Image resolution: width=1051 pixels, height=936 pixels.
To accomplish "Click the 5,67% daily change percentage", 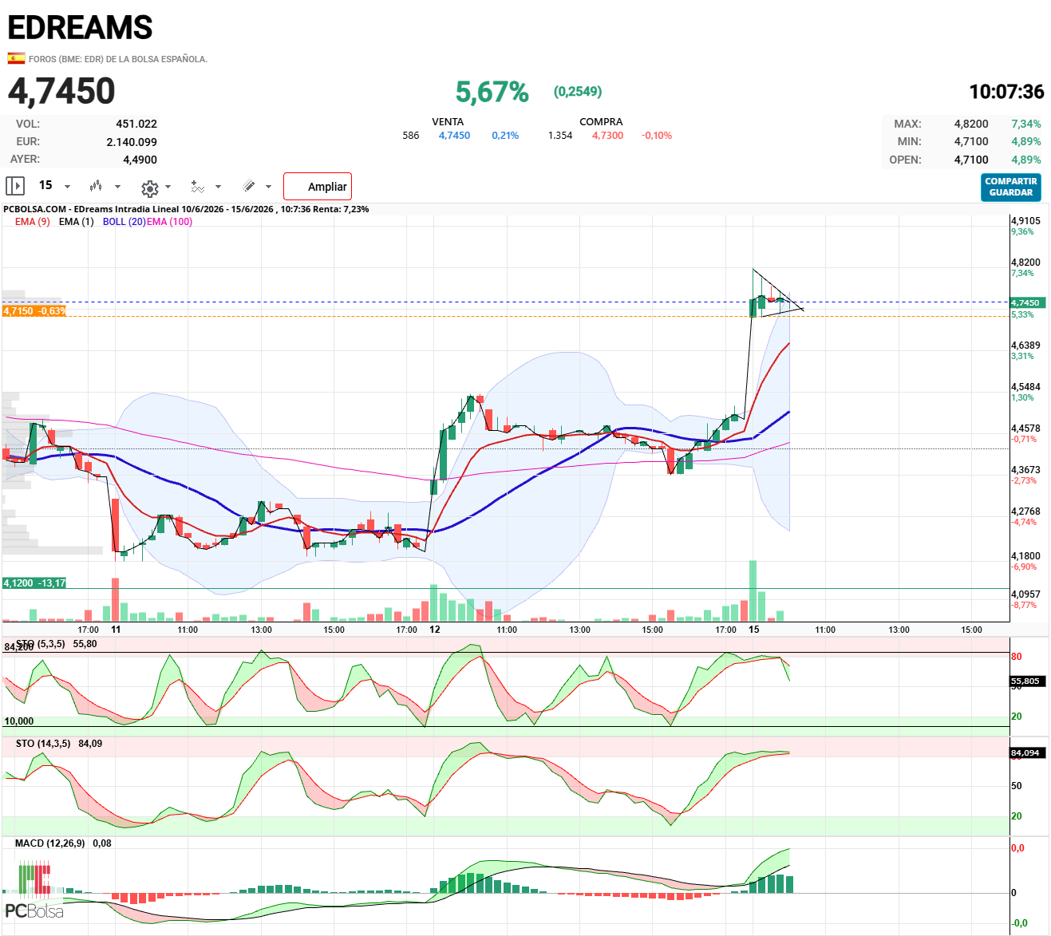I will tap(492, 92).
